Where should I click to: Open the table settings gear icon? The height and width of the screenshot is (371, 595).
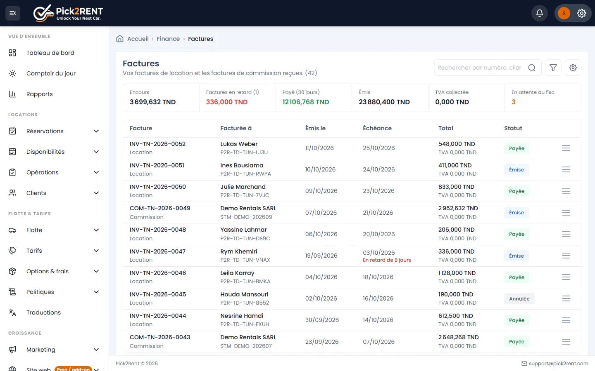(x=573, y=68)
